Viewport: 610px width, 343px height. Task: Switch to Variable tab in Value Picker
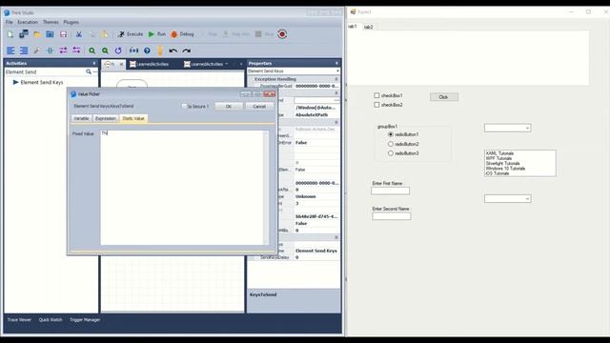(x=81, y=118)
